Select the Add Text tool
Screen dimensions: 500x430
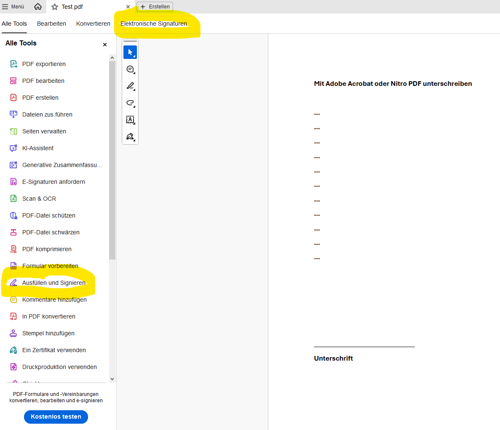(130, 119)
